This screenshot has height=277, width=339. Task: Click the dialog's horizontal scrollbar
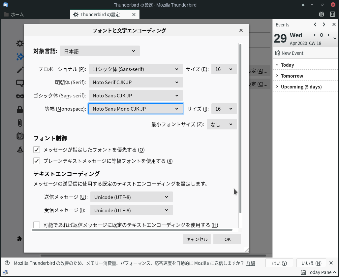click(132, 230)
